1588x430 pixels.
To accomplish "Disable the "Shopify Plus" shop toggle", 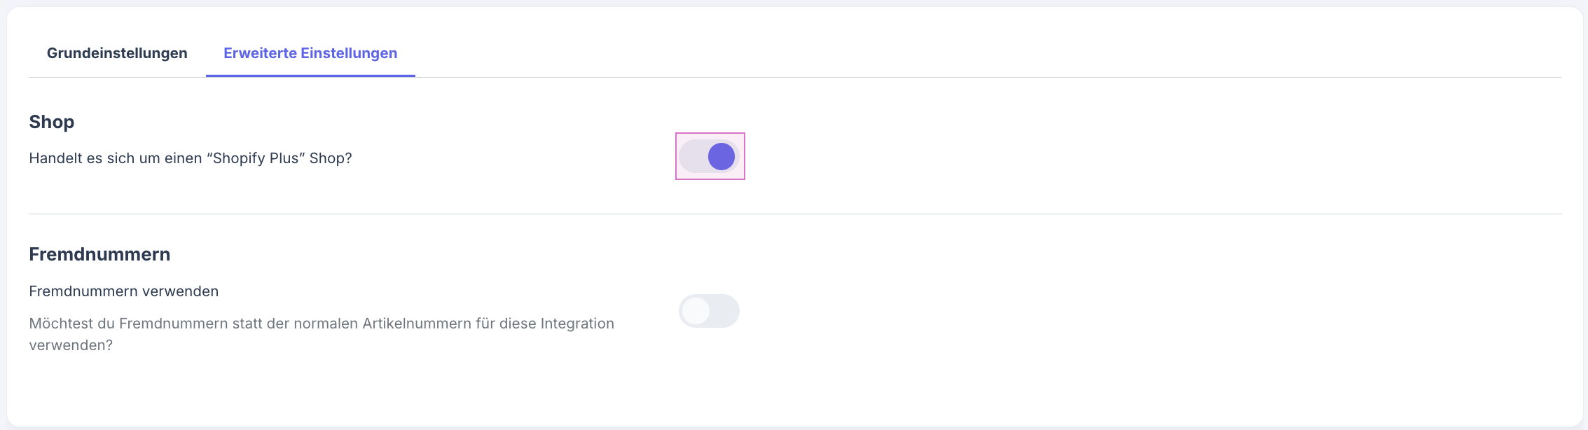I will (709, 156).
